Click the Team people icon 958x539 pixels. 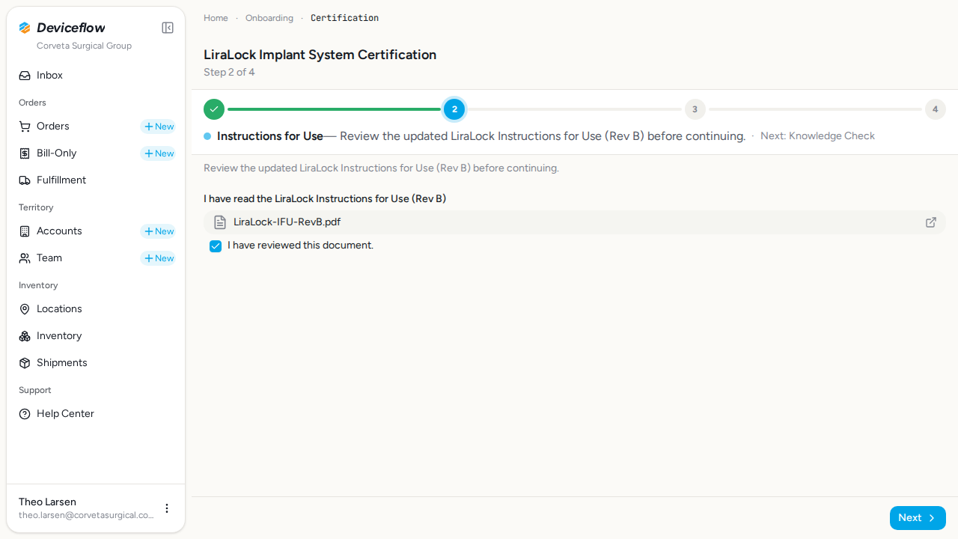25,258
